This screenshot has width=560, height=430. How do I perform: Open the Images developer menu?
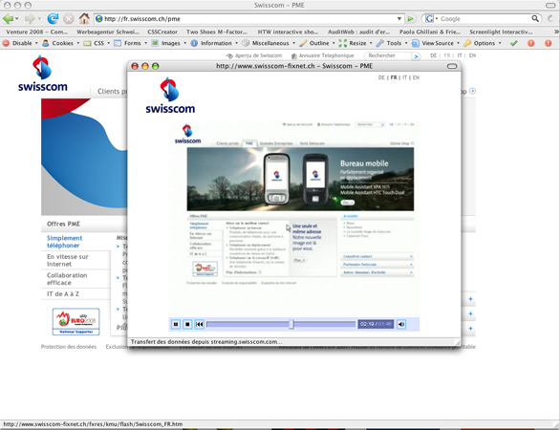[168, 43]
